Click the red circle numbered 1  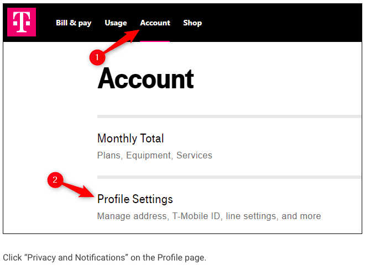(97, 57)
